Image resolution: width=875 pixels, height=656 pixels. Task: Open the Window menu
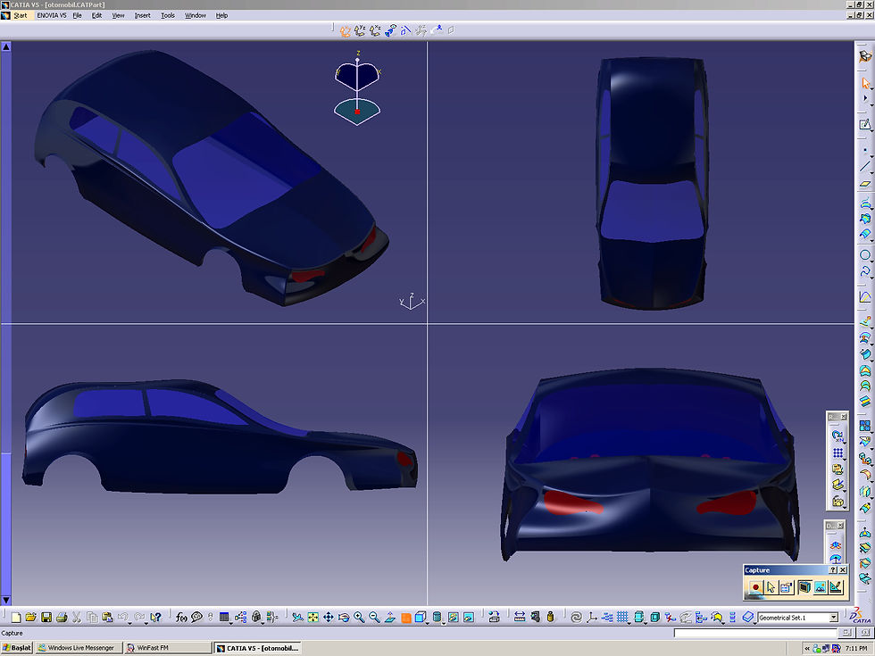196,16
